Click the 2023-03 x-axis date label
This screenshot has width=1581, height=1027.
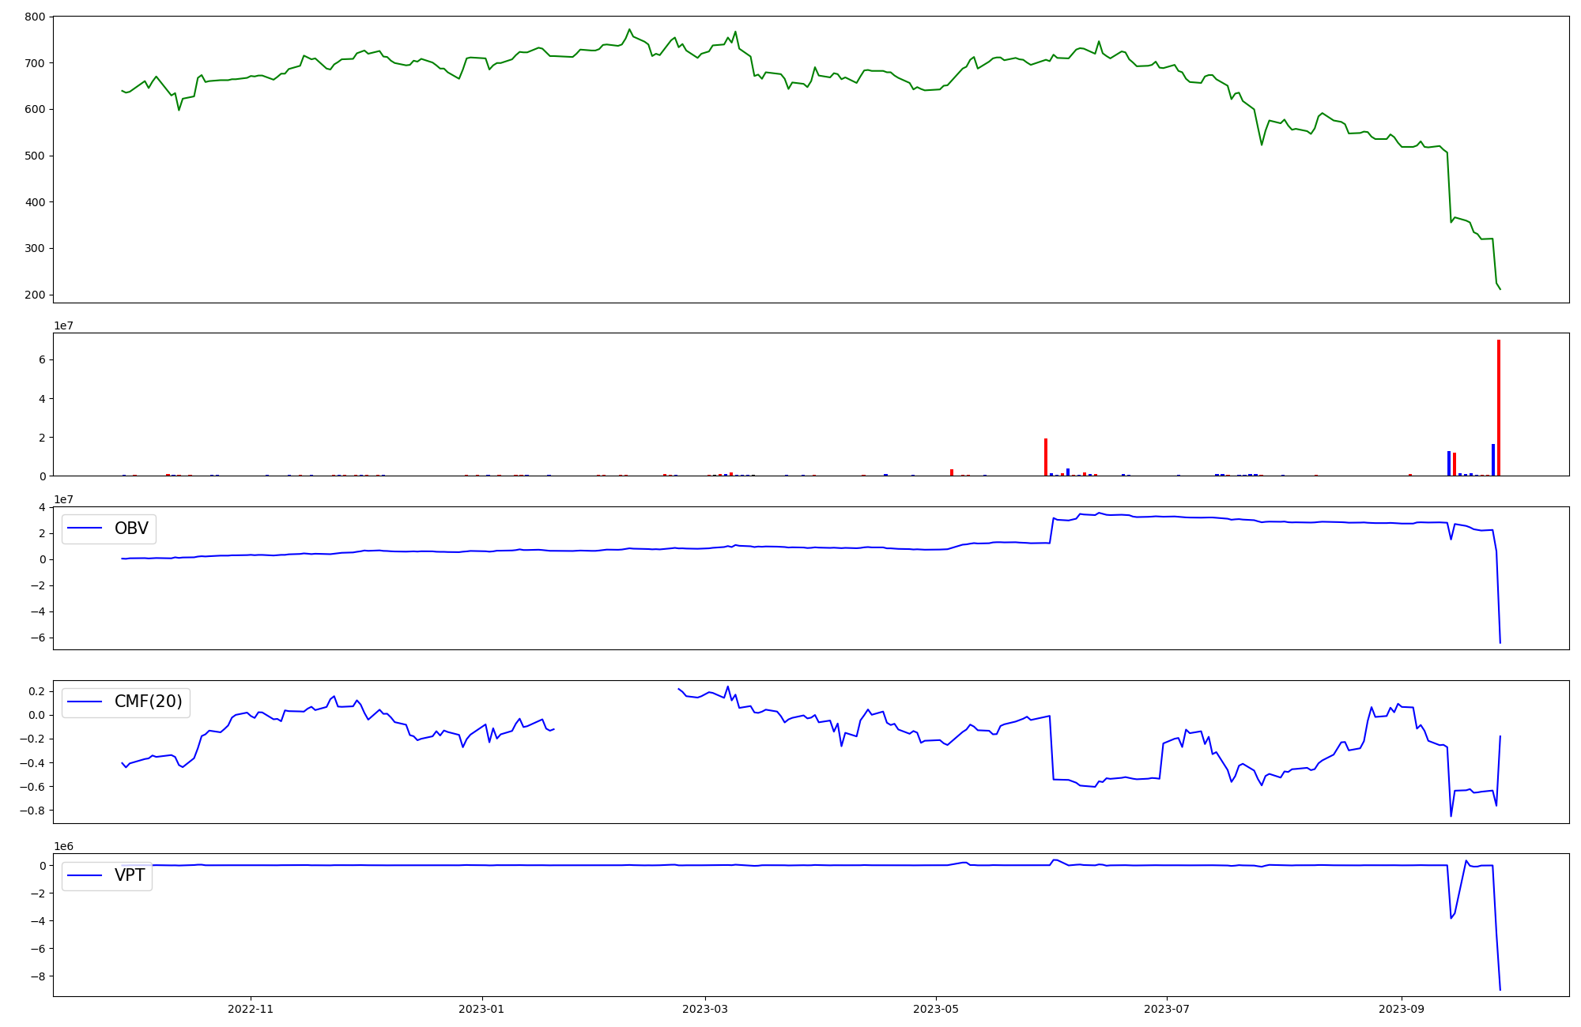coord(704,1009)
